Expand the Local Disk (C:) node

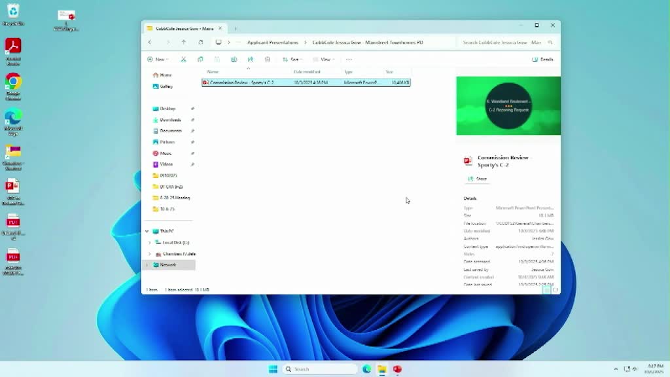click(x=150, y=242)
